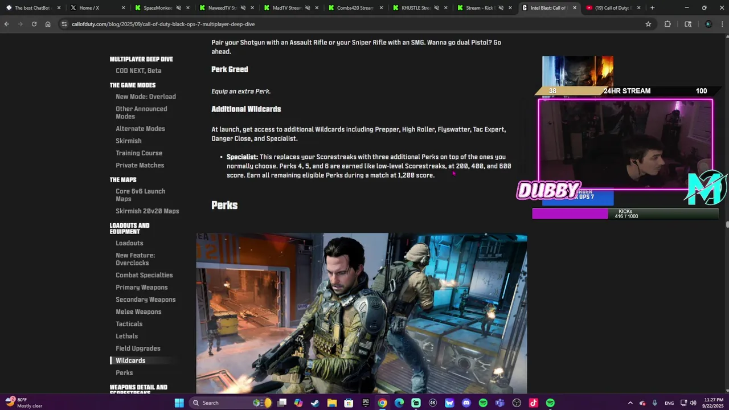
Task: Open the Chrome extensions puzzle icon
Action: click(667, 24)
